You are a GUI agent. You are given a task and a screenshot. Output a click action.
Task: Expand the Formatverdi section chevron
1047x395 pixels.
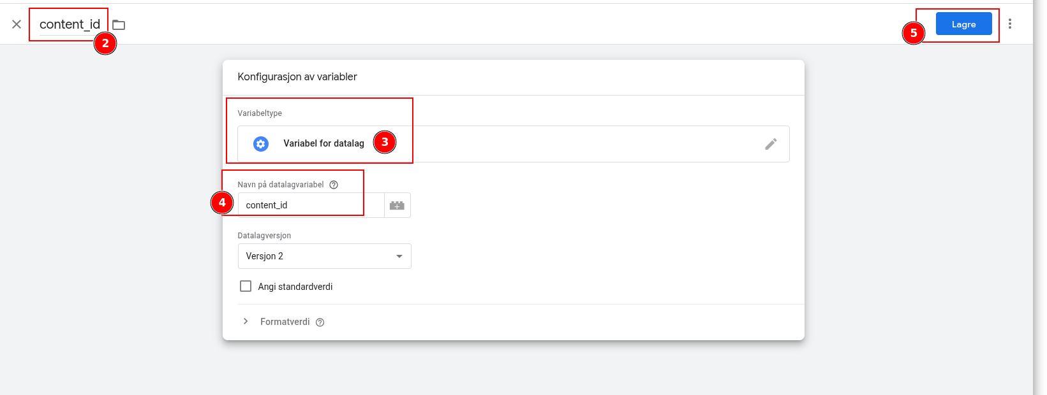coord(246,322)
